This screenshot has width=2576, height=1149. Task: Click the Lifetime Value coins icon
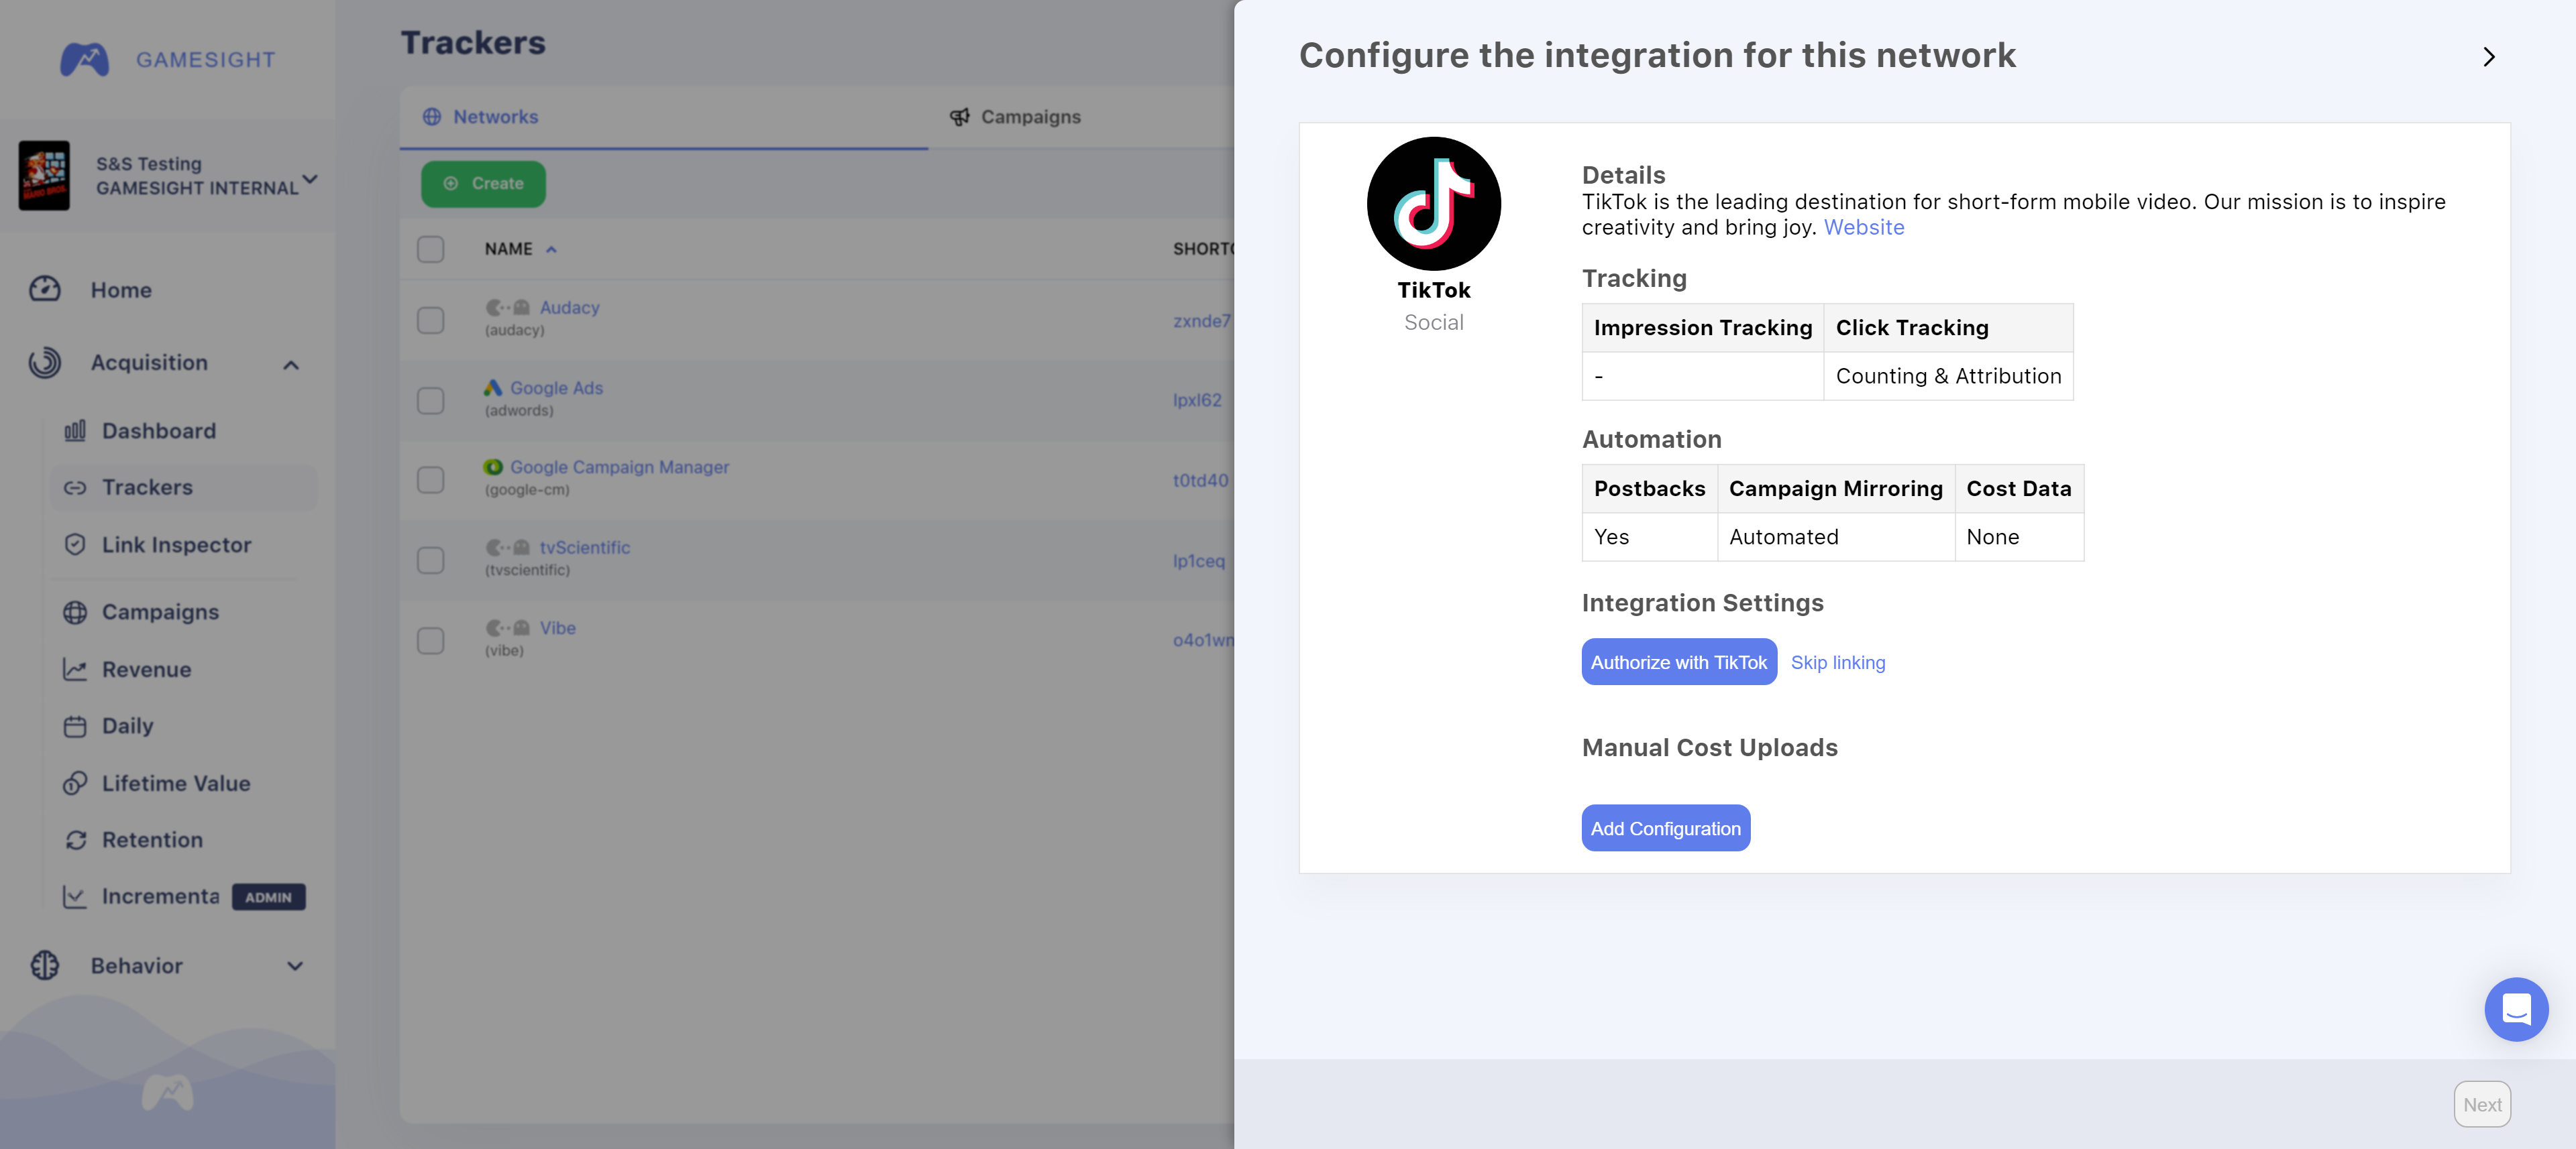(x=75, y=784)
